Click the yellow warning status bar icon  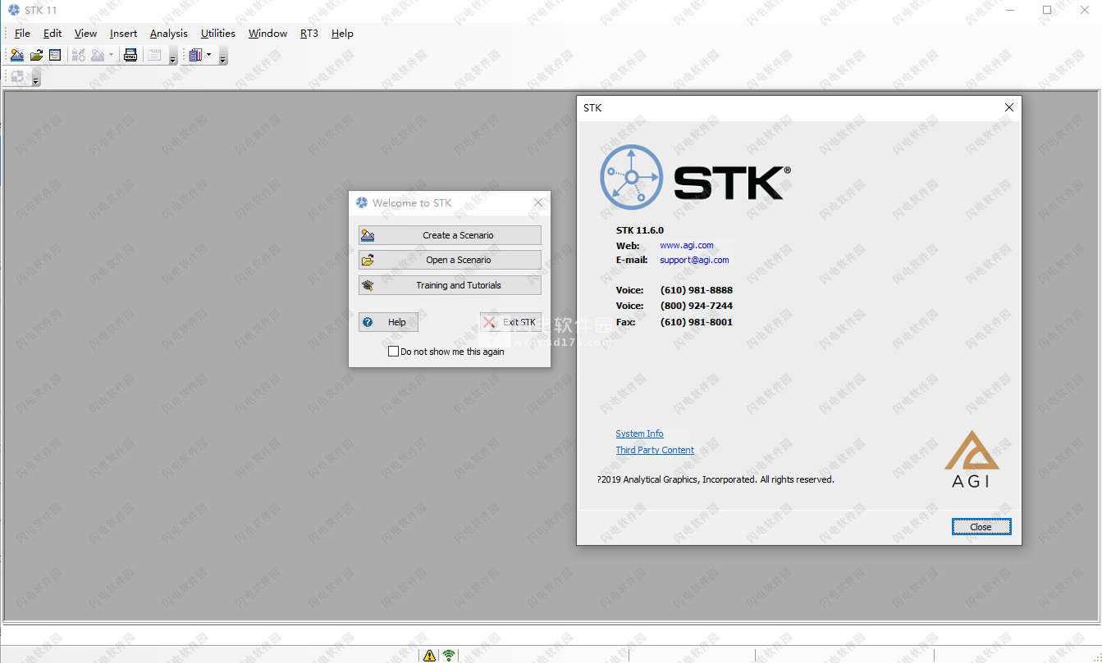click(x=429, y=656)
